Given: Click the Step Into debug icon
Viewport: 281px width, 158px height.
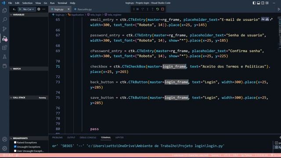Looking at the screenshot, I should (148, 9).
